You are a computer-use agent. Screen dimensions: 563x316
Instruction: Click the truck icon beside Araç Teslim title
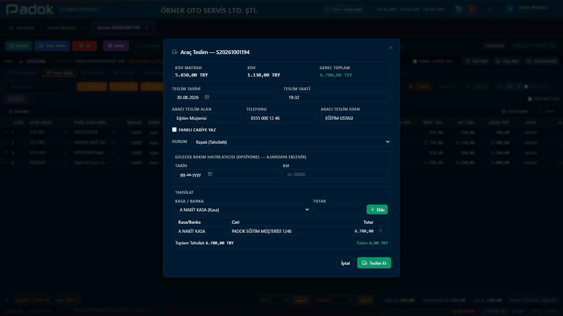click(x=175, y=52)
